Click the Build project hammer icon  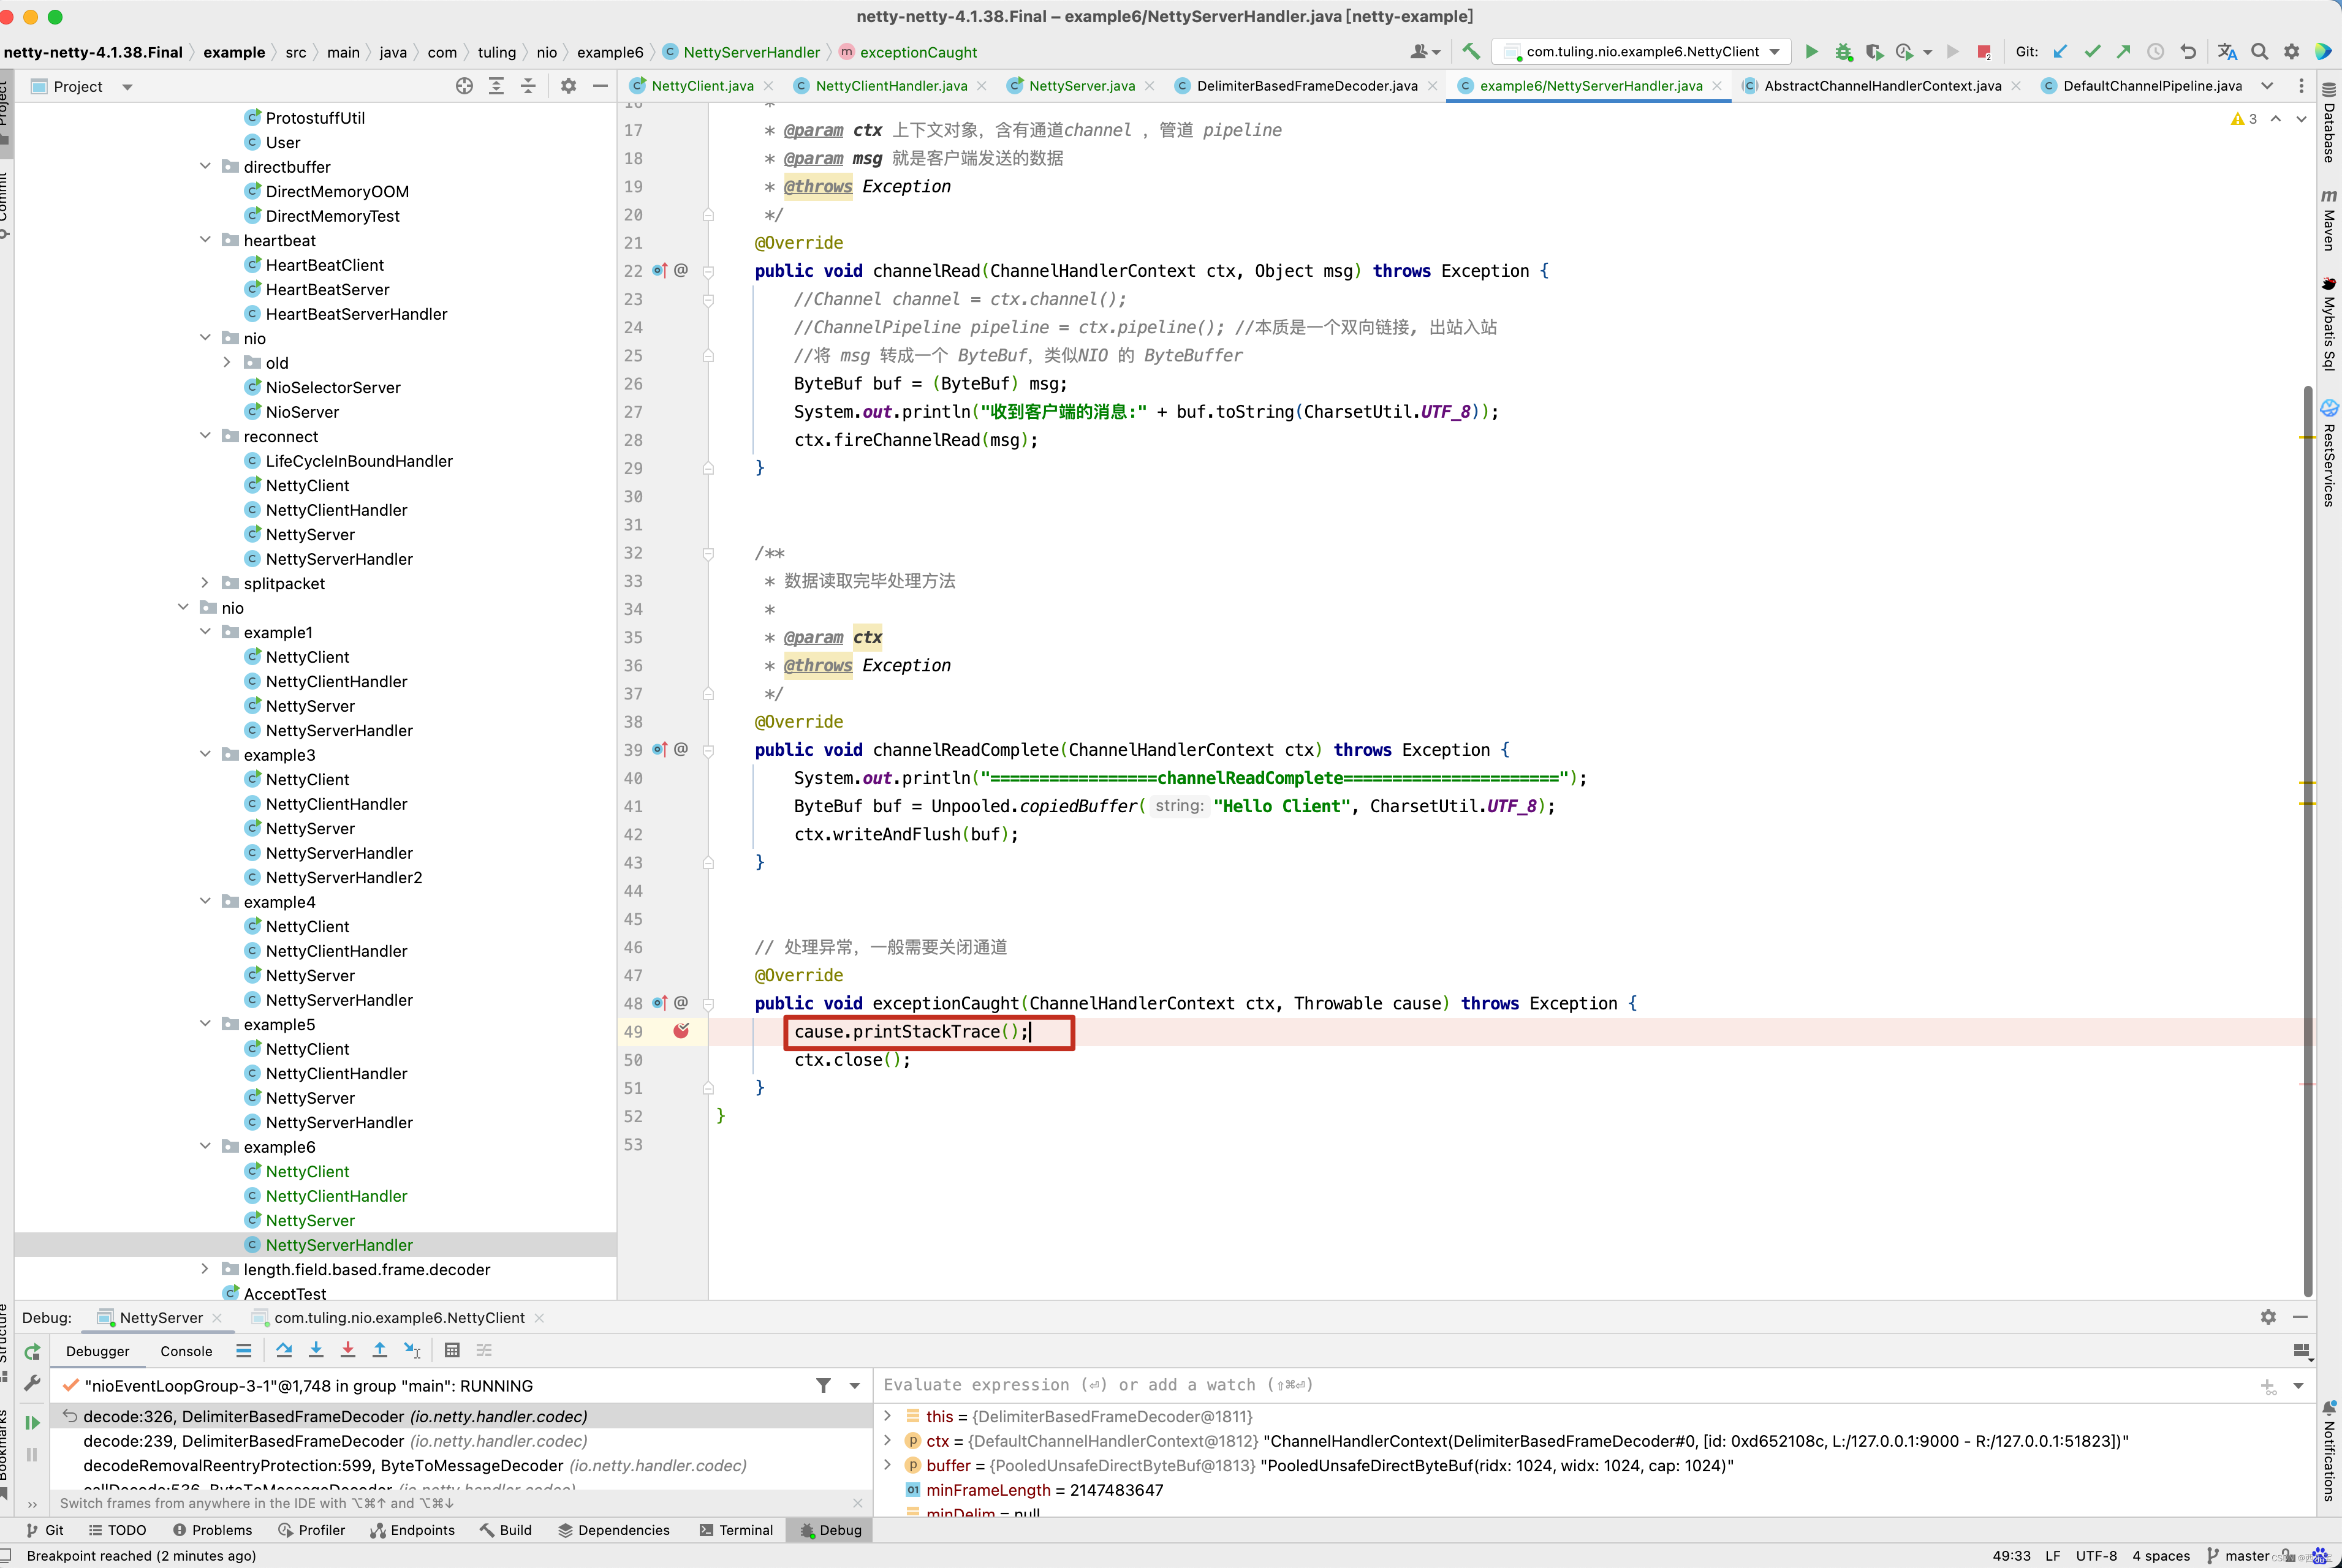[x=1471, y=52]
